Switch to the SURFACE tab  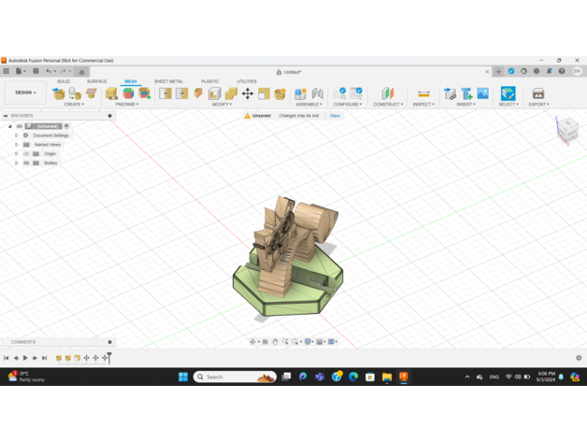coord(96,81)
